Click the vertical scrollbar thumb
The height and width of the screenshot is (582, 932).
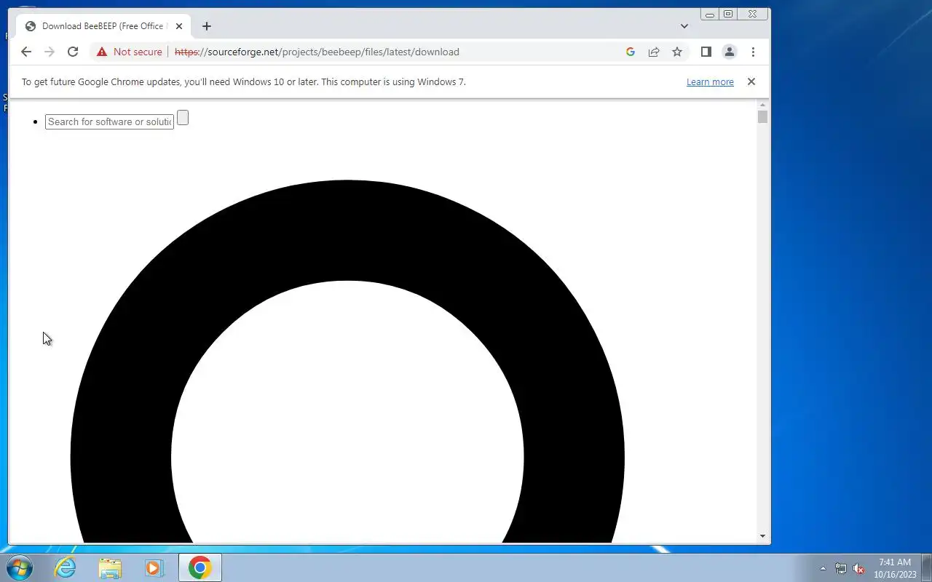point(762,117)
